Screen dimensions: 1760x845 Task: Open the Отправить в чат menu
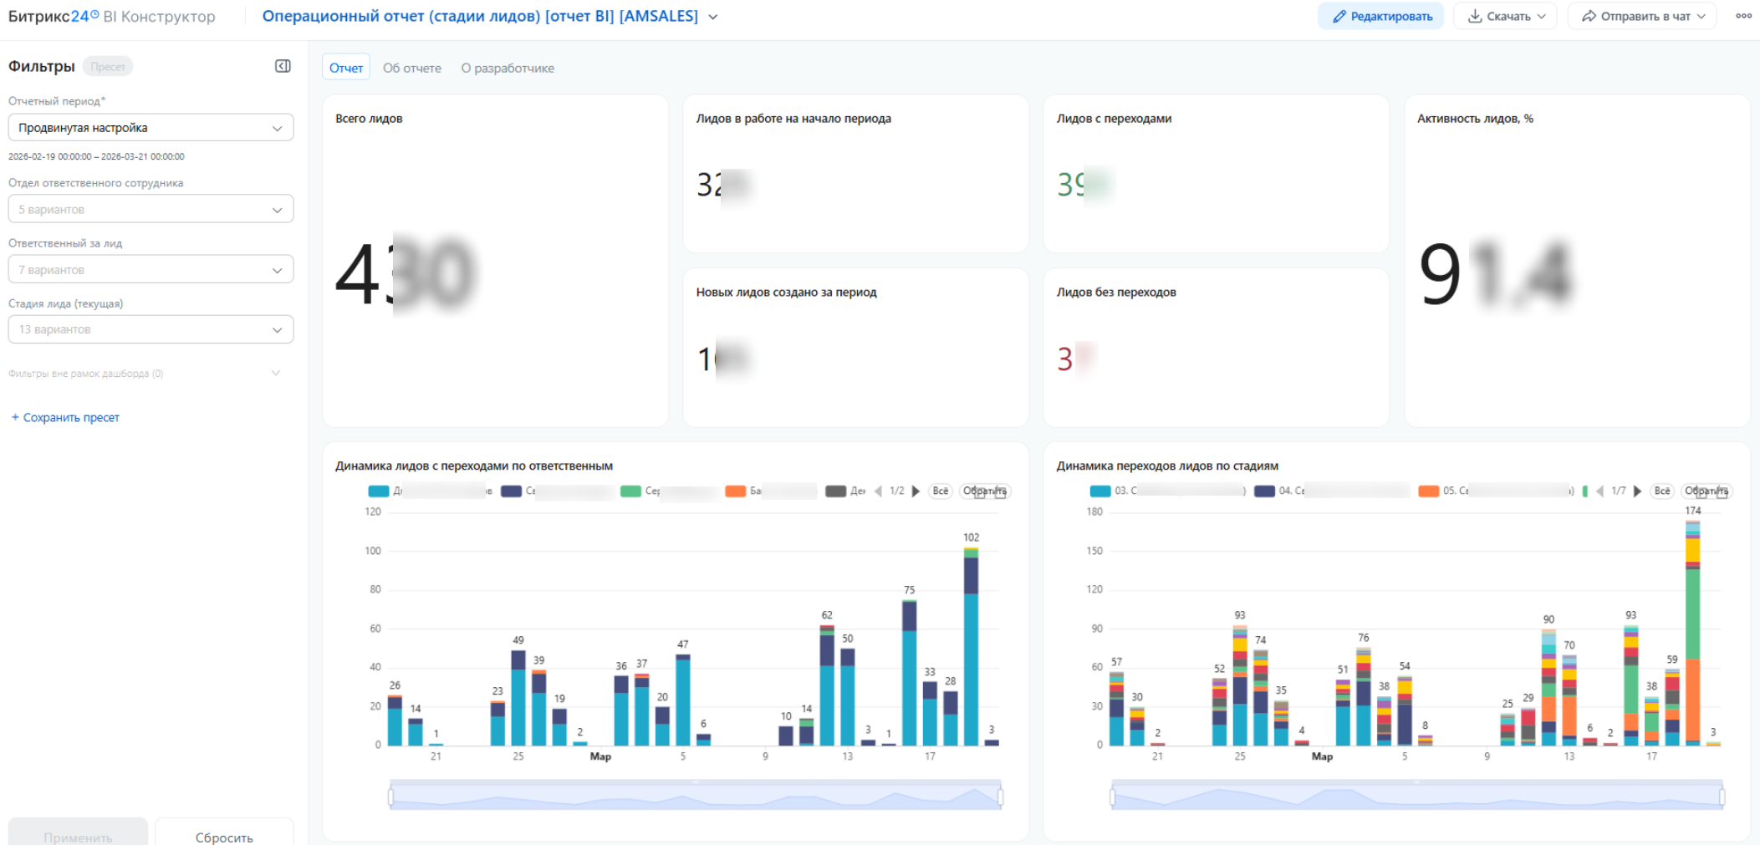1642,16
